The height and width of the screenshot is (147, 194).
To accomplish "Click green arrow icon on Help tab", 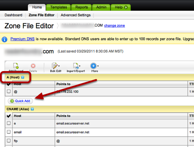I will 126,7.
